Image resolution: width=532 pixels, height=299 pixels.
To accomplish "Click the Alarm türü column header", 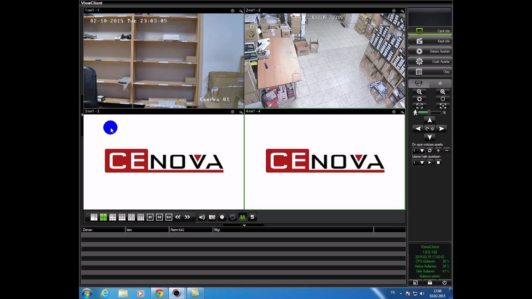I will [191, 230].
